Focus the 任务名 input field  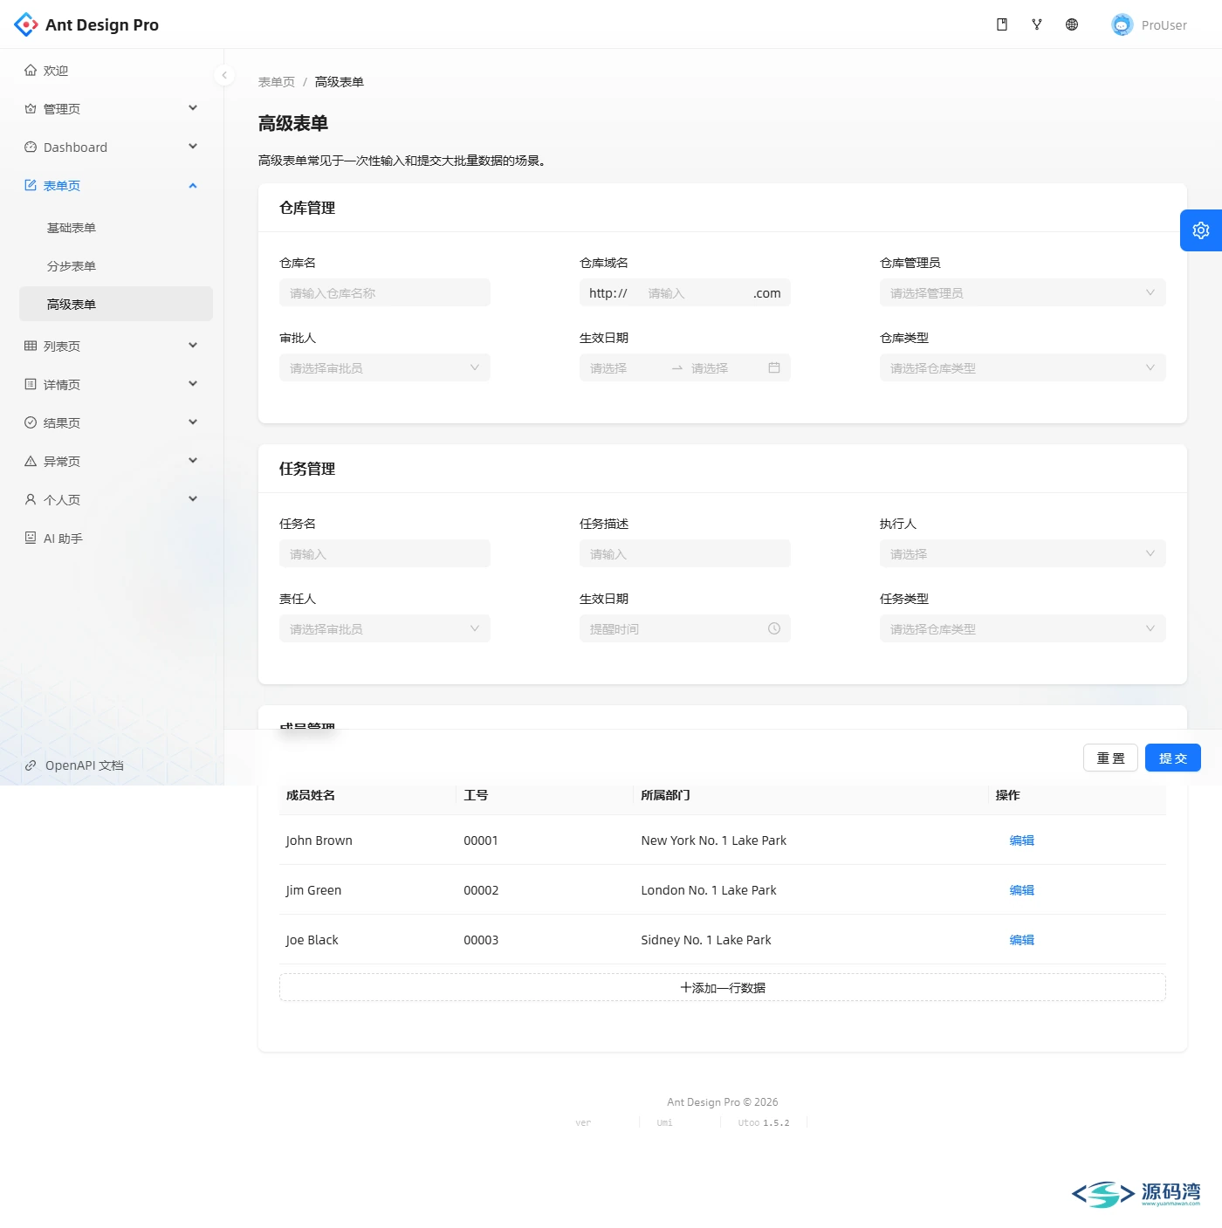coord(385,553)
